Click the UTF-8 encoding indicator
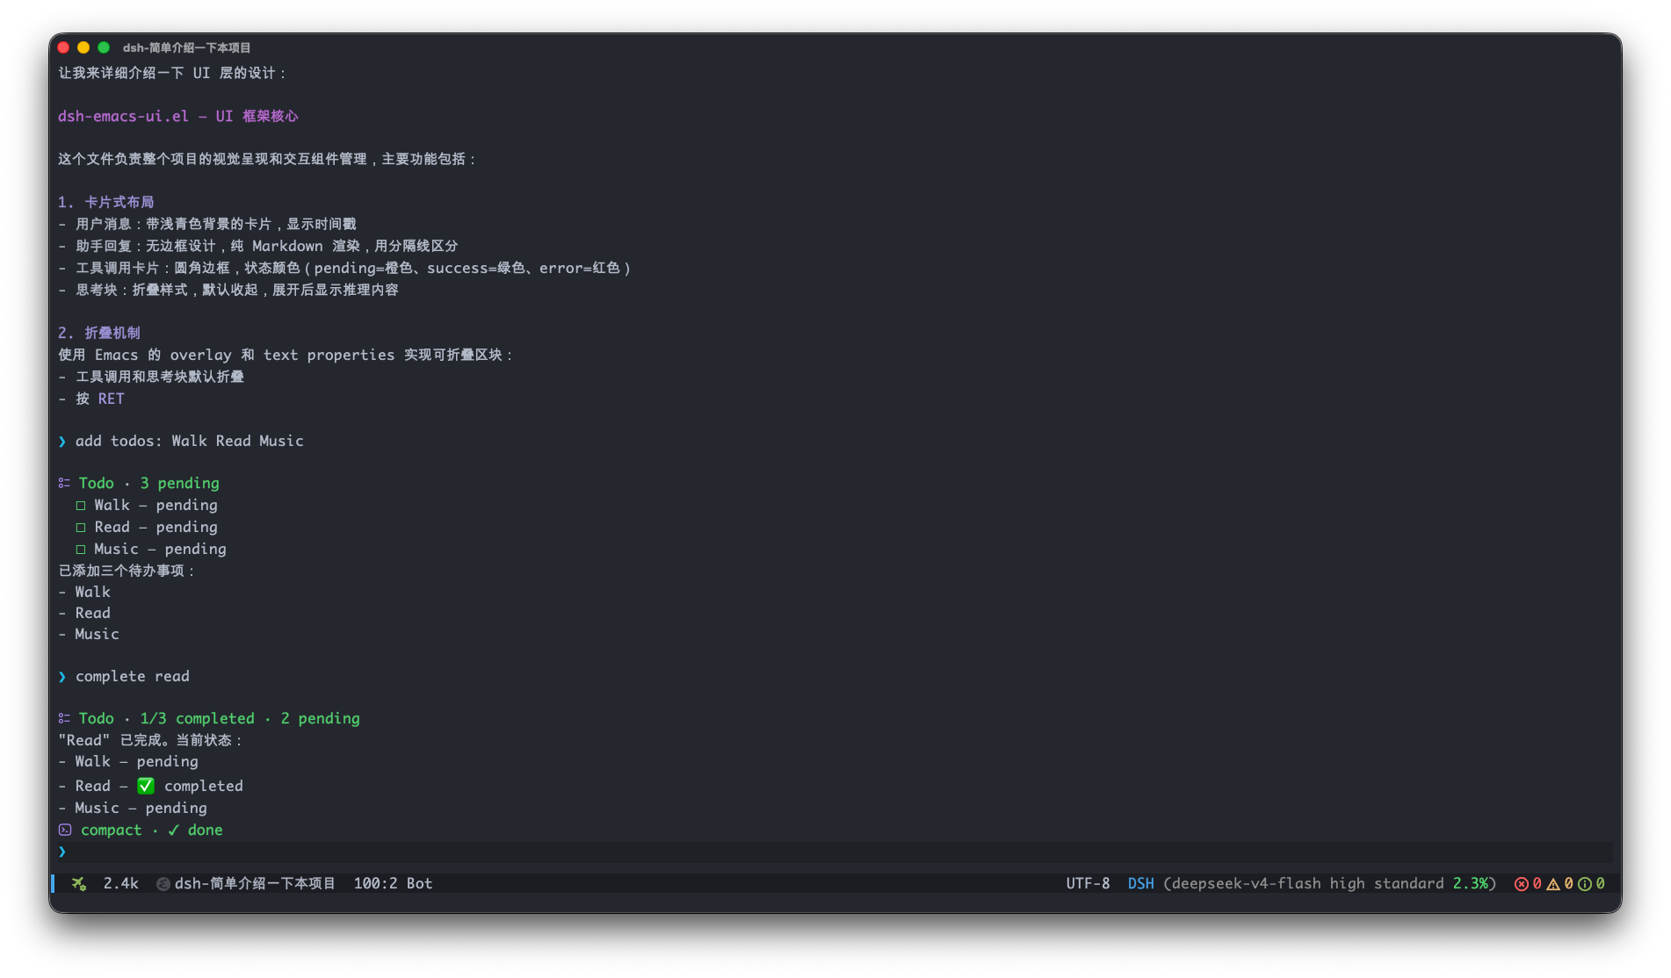1671x978 pixels. (1088, 883)
